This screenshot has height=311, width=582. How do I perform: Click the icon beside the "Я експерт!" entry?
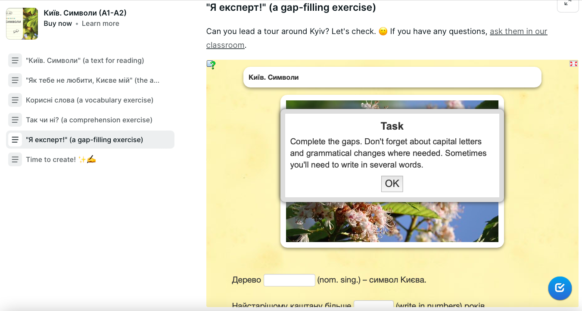15,140
